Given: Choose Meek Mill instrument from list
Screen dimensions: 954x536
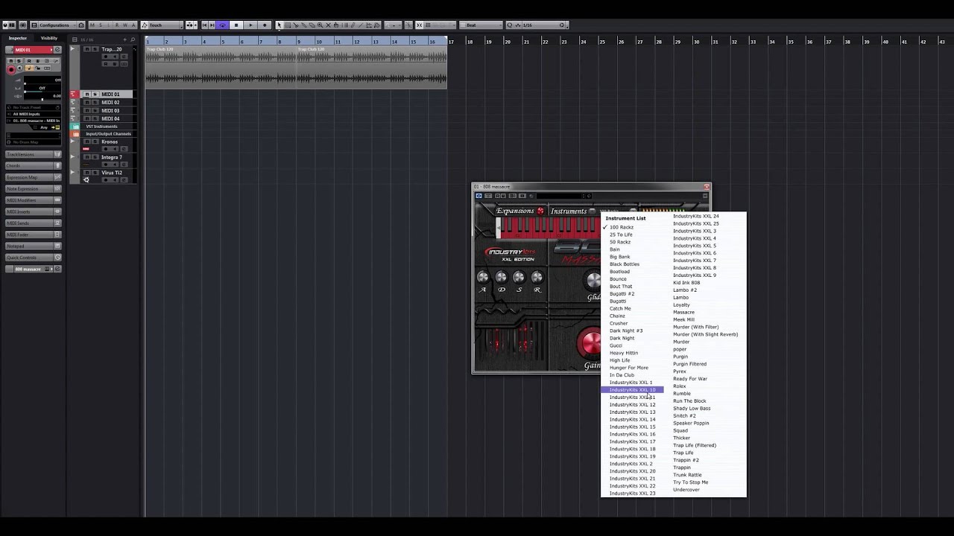Looking at the screenshot, I should pos(683,319).
